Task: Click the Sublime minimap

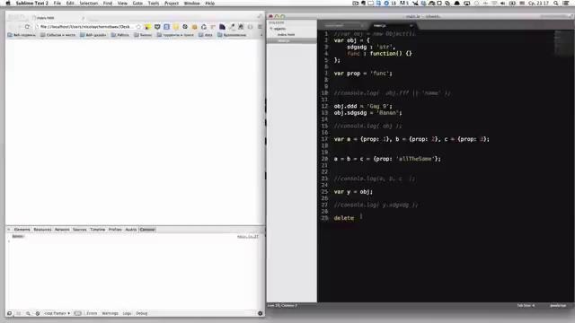Action: click(563, 42)
